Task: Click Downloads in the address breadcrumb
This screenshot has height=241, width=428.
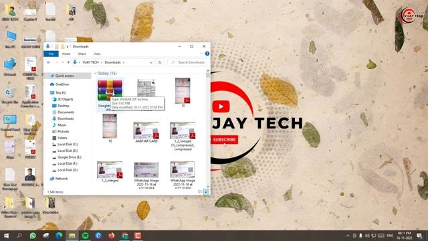Action: (x=113, y=62)
